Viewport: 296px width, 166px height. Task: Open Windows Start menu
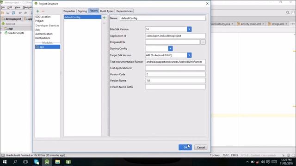coord(5,162)
